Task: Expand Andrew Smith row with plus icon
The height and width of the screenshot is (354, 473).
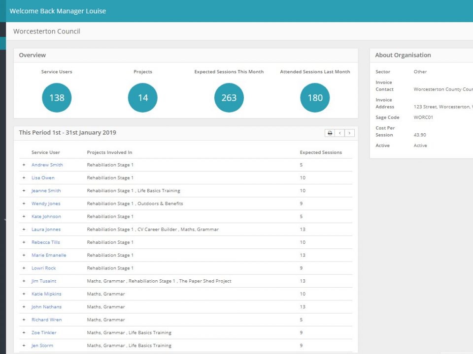Action: pos(24,165)
